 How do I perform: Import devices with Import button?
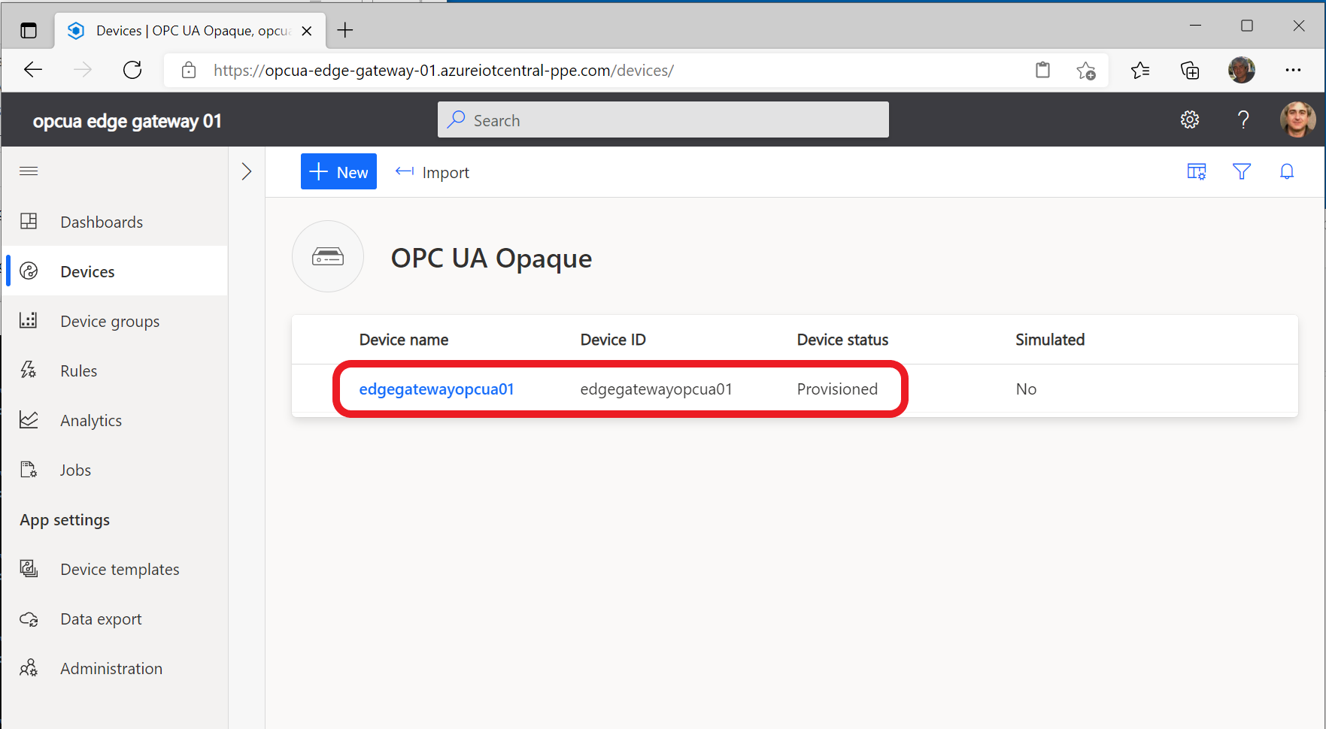pos(432,172)
